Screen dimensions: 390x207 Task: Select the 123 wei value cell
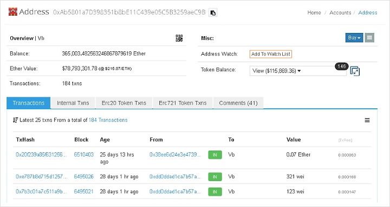pos(295,192)
